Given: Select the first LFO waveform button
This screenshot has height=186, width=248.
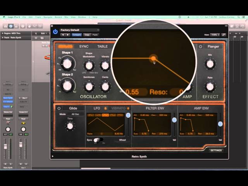Looking at the screenshot, I should (x=91, y=115).
